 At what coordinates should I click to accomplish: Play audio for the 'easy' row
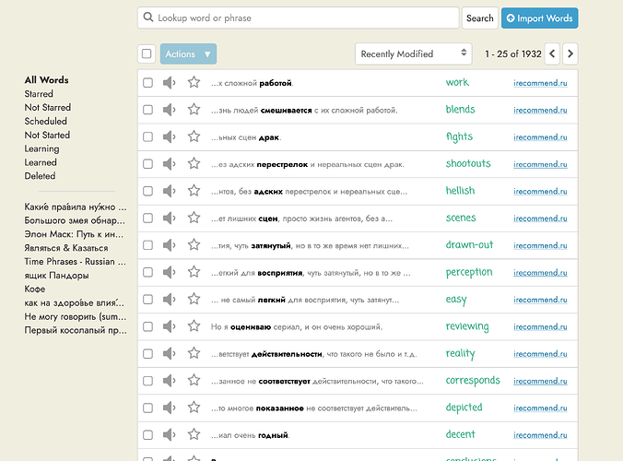click(x=169, y=300)
